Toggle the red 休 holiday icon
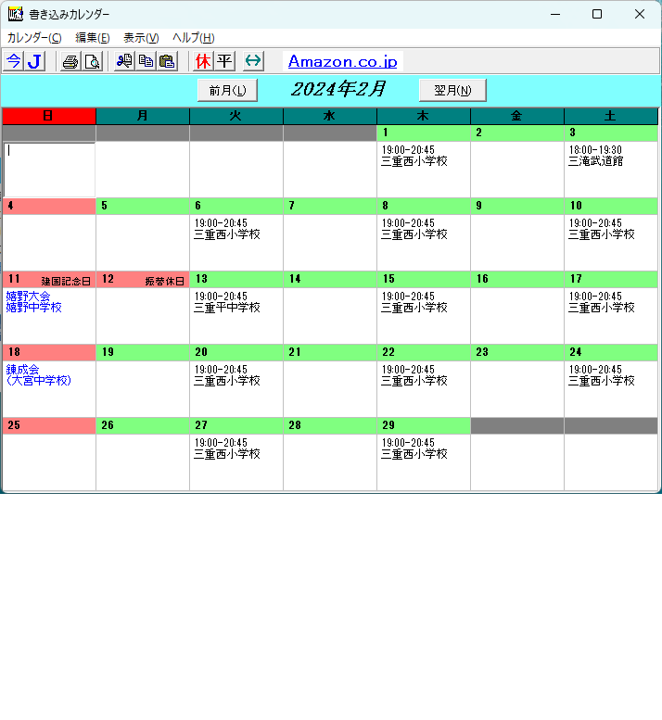 click(x=203, y=61)
